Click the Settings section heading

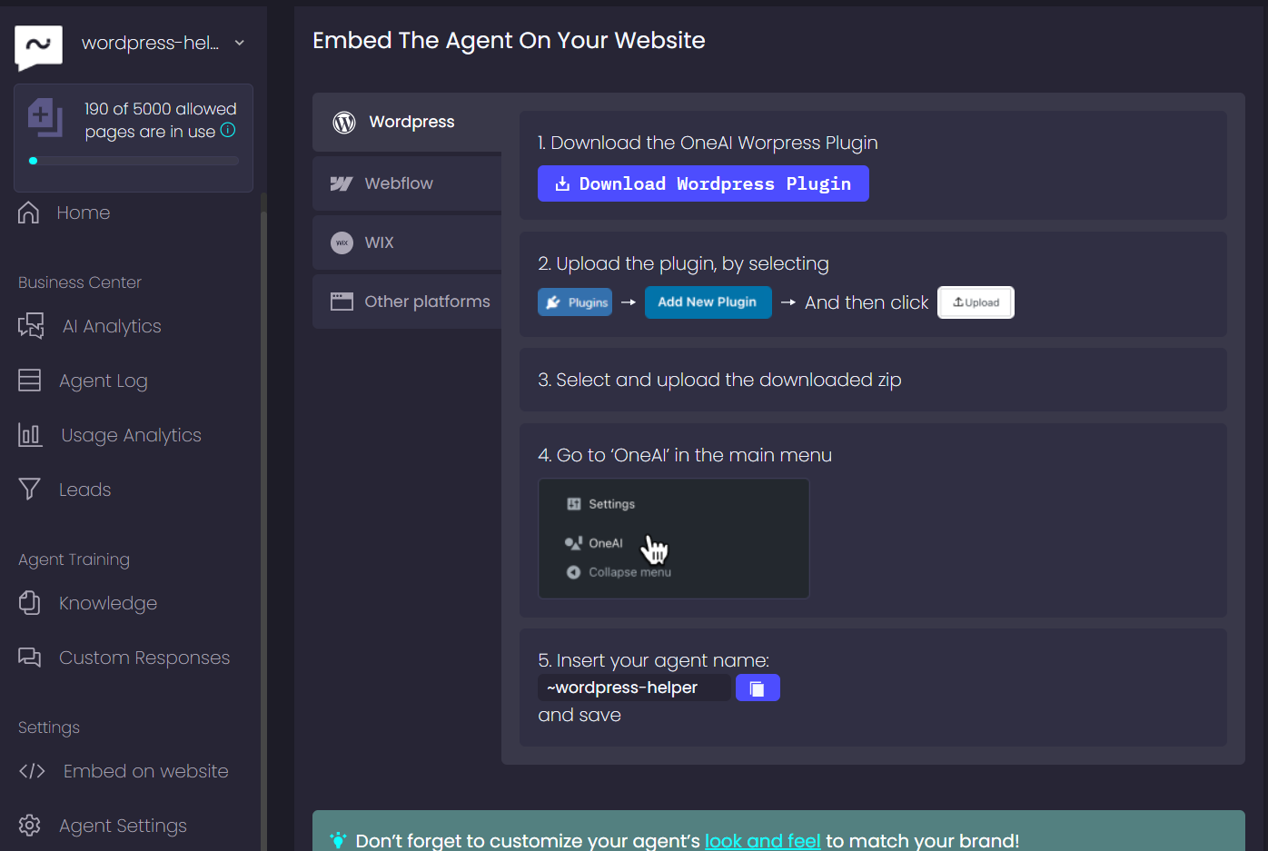coord(49,727)
